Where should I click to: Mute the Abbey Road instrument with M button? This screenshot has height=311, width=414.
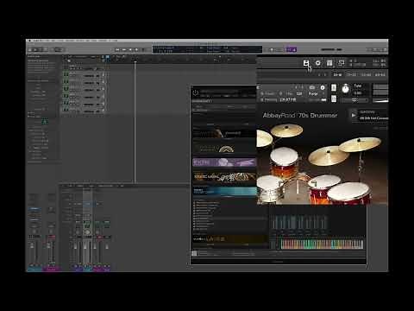click(334, 98)
